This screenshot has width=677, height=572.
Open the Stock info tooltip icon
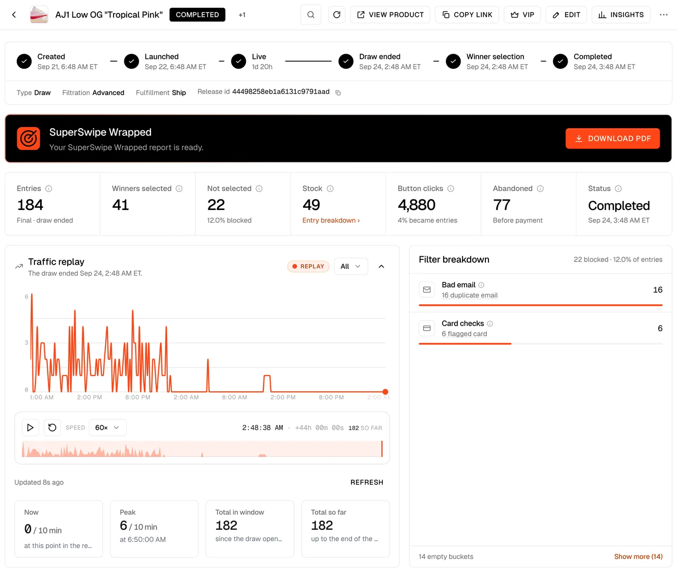330,189
